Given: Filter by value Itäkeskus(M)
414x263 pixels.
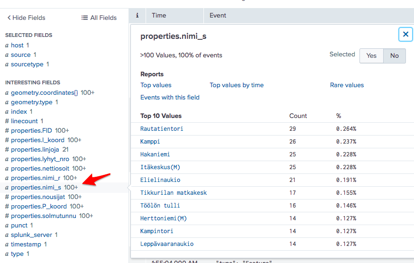Looking at the screenshot, I should click(x=160, y=167).
